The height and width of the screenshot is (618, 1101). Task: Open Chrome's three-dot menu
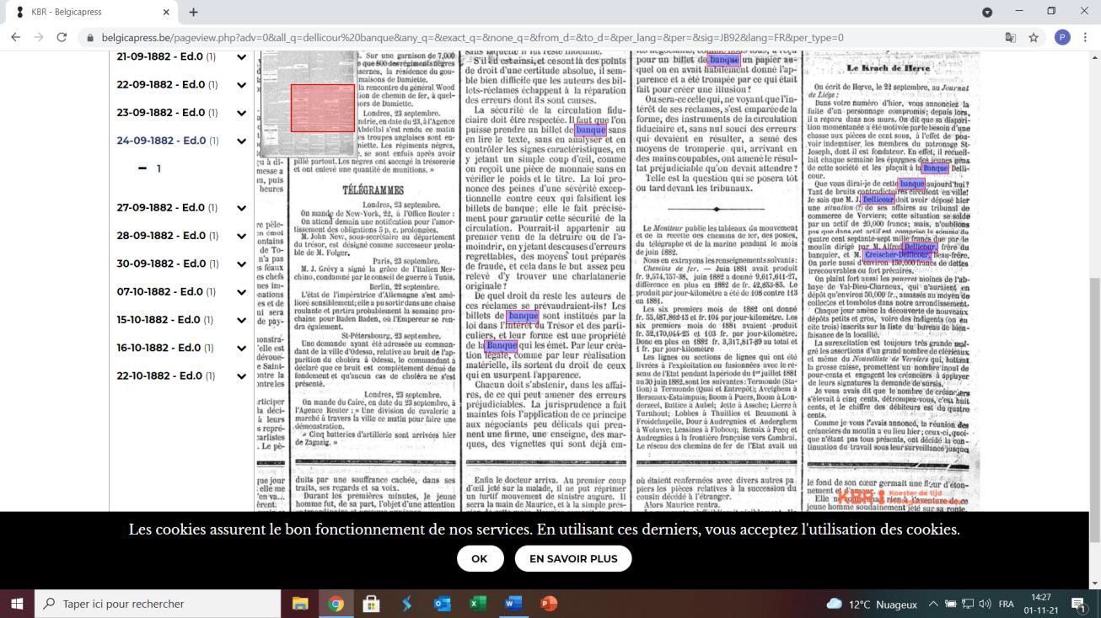point(1086,37)
